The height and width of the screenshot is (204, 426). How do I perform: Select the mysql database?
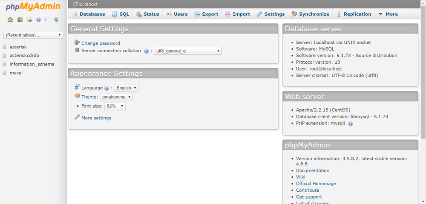16,73
